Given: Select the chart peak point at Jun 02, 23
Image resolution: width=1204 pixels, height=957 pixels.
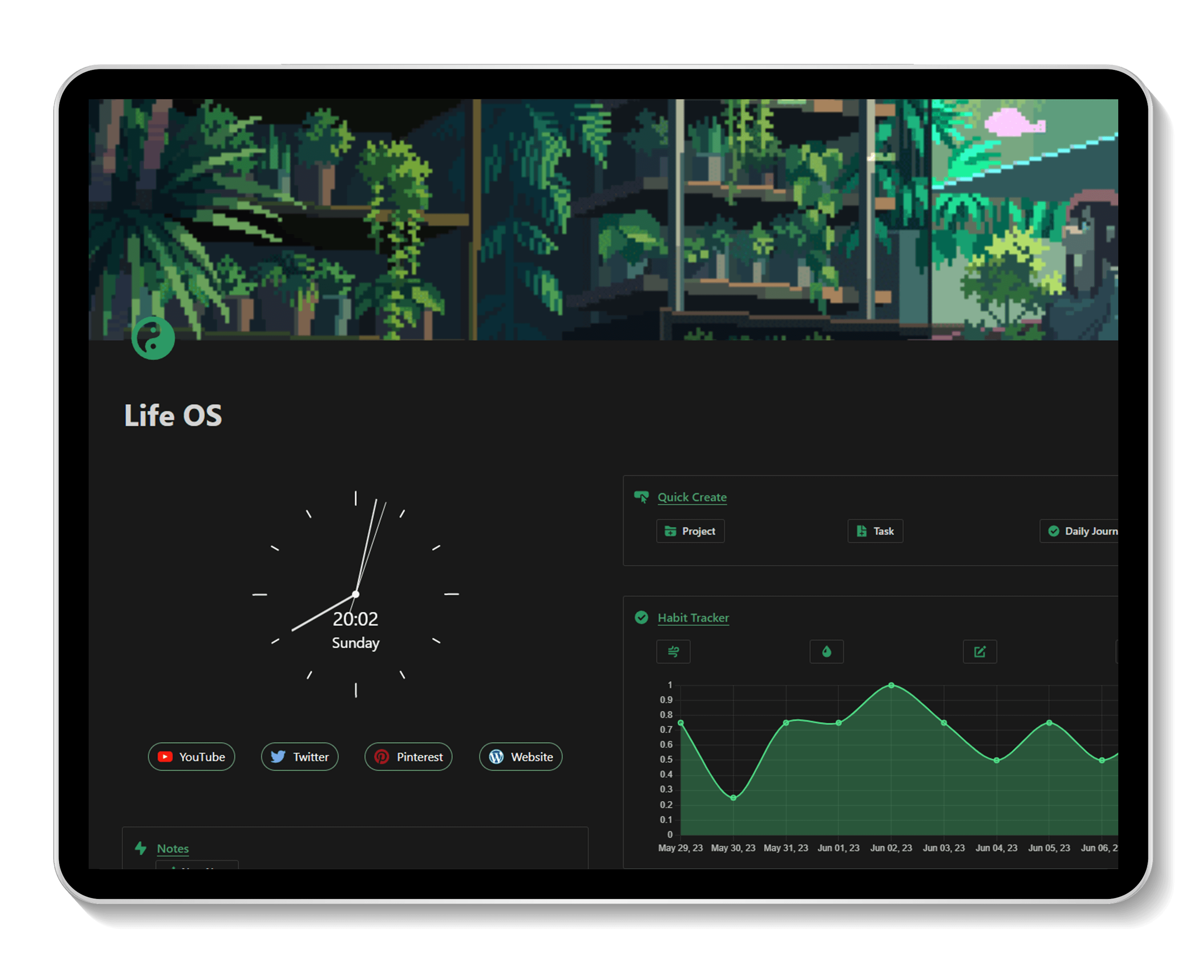Looking at the screenshot, I should [891, 685].
